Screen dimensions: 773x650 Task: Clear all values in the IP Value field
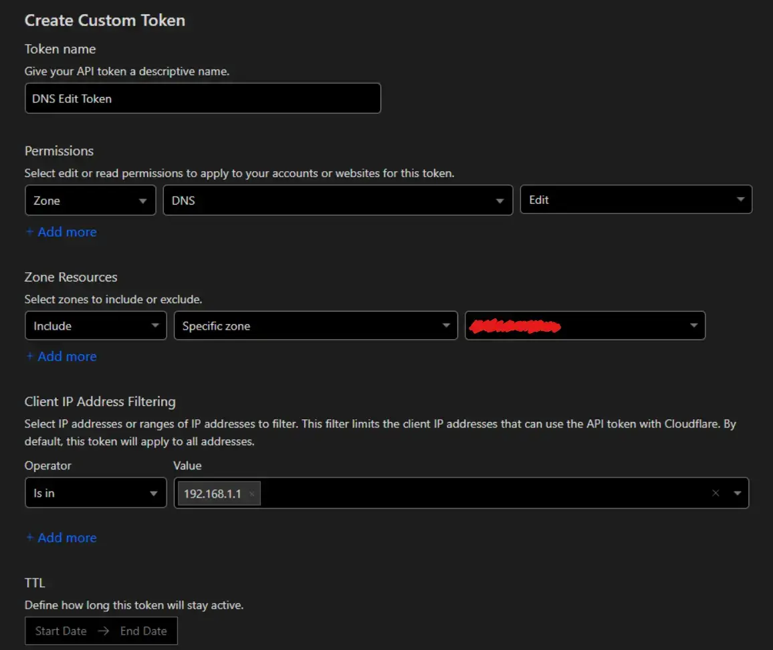715,493
